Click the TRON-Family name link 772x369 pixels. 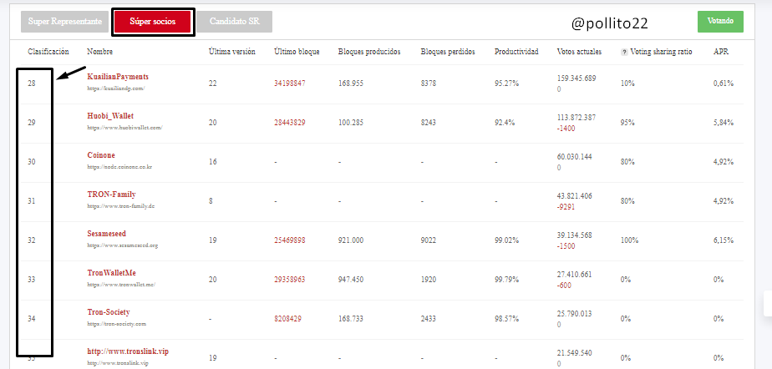[111, 195]
